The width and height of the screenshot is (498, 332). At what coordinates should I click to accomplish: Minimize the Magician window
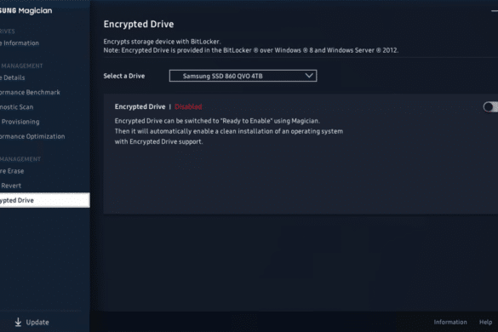pyautogui.click(x=495, y=11)
